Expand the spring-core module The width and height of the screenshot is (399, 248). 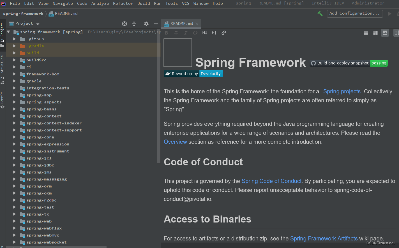point(15,137)
